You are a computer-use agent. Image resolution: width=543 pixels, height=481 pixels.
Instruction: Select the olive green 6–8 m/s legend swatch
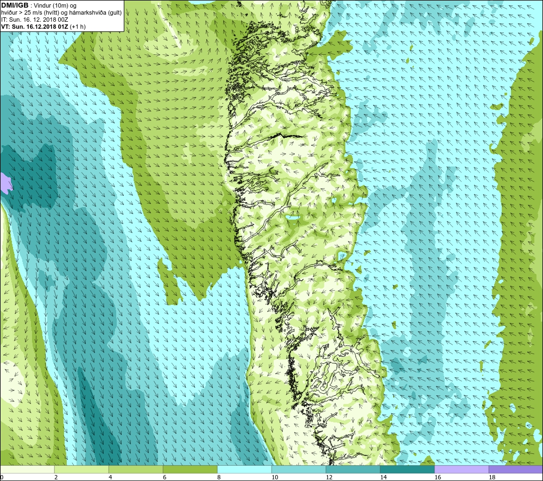[190, 469]
